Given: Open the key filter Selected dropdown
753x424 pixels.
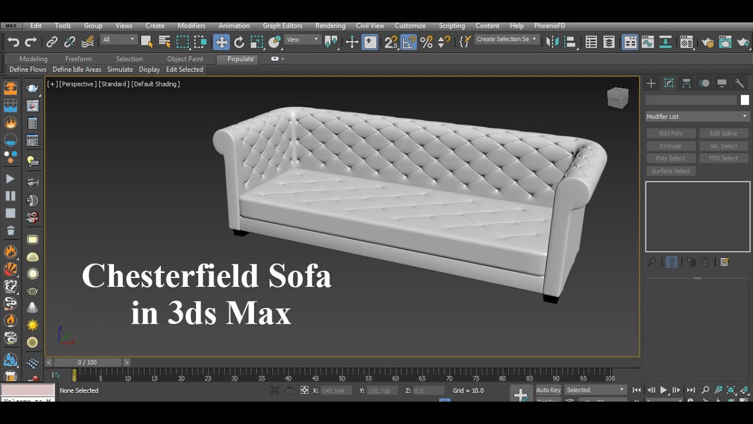Looking at the screenshot, I should 595,390.
